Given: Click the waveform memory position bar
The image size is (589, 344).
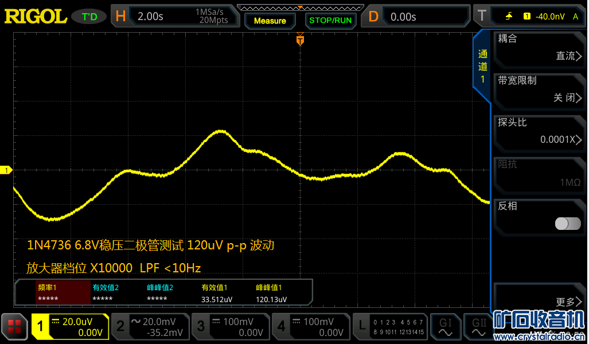Looking at the screenshot, I should point(301,8).
